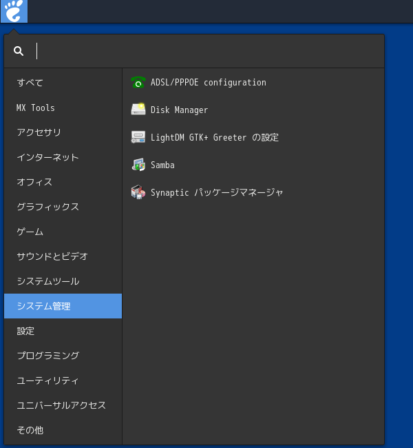Screen dimensions: 413x448
Task: Select the MX Tools category
Action: 63,108
